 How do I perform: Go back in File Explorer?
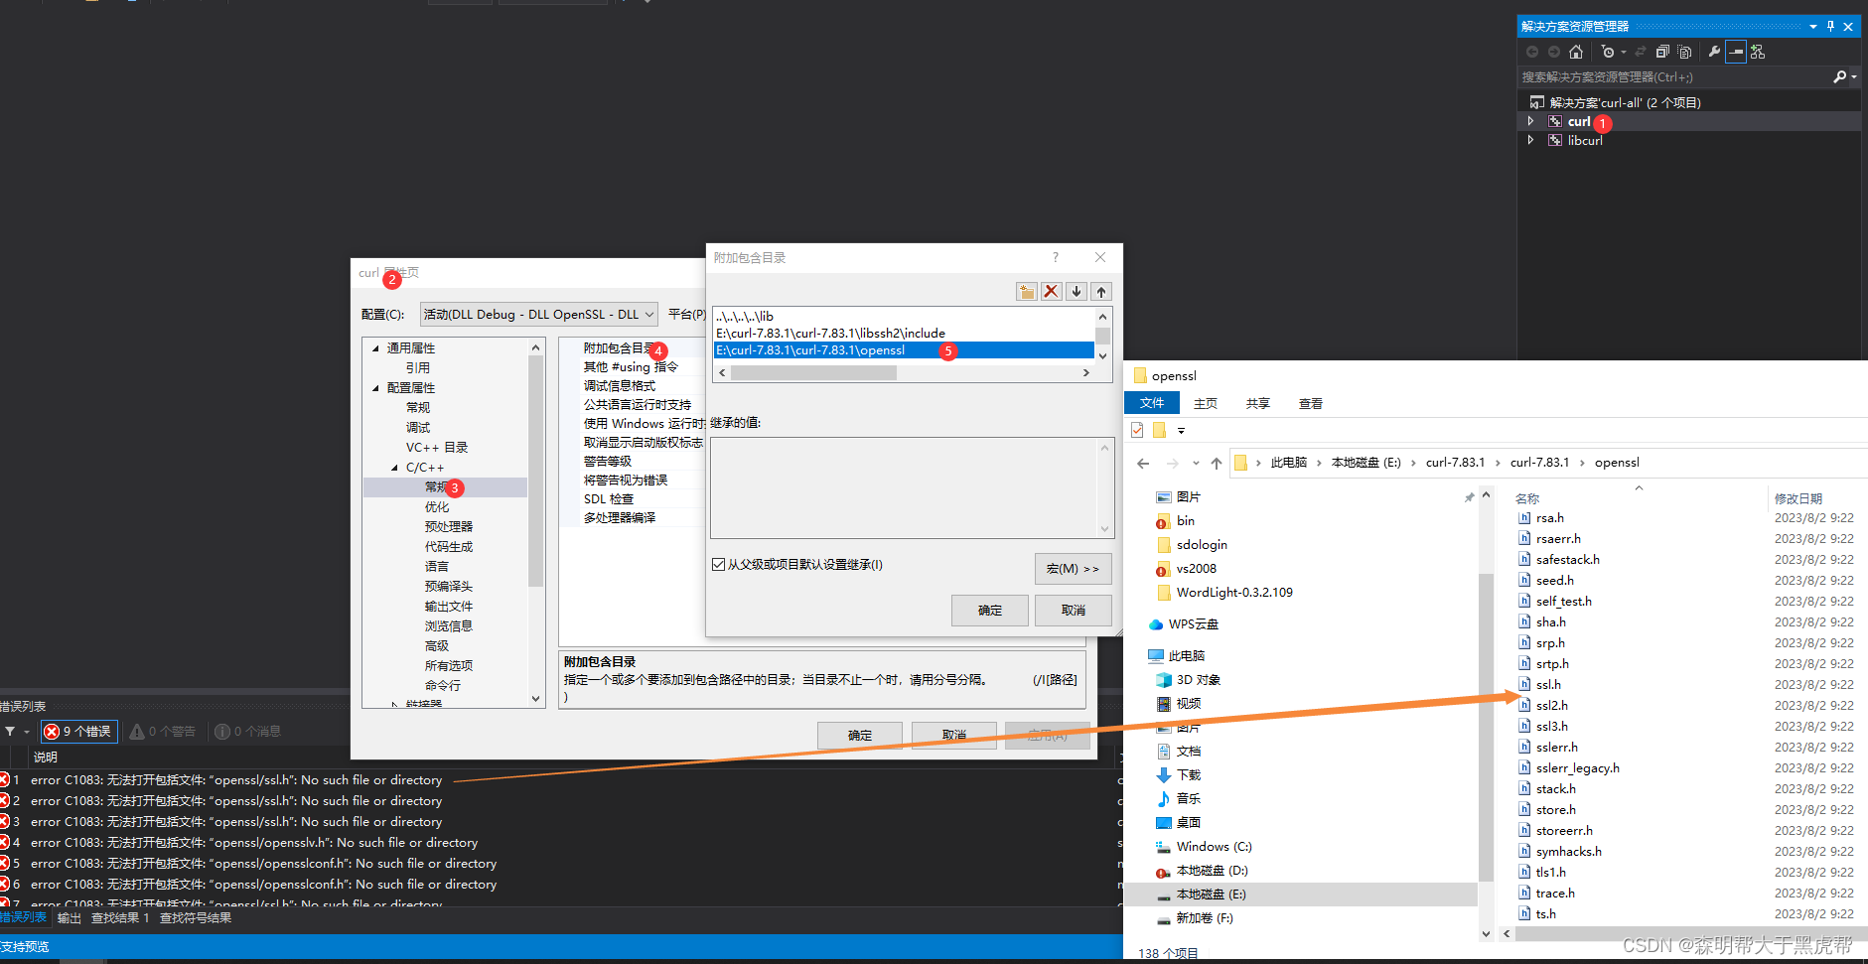tap(1143, 463)
